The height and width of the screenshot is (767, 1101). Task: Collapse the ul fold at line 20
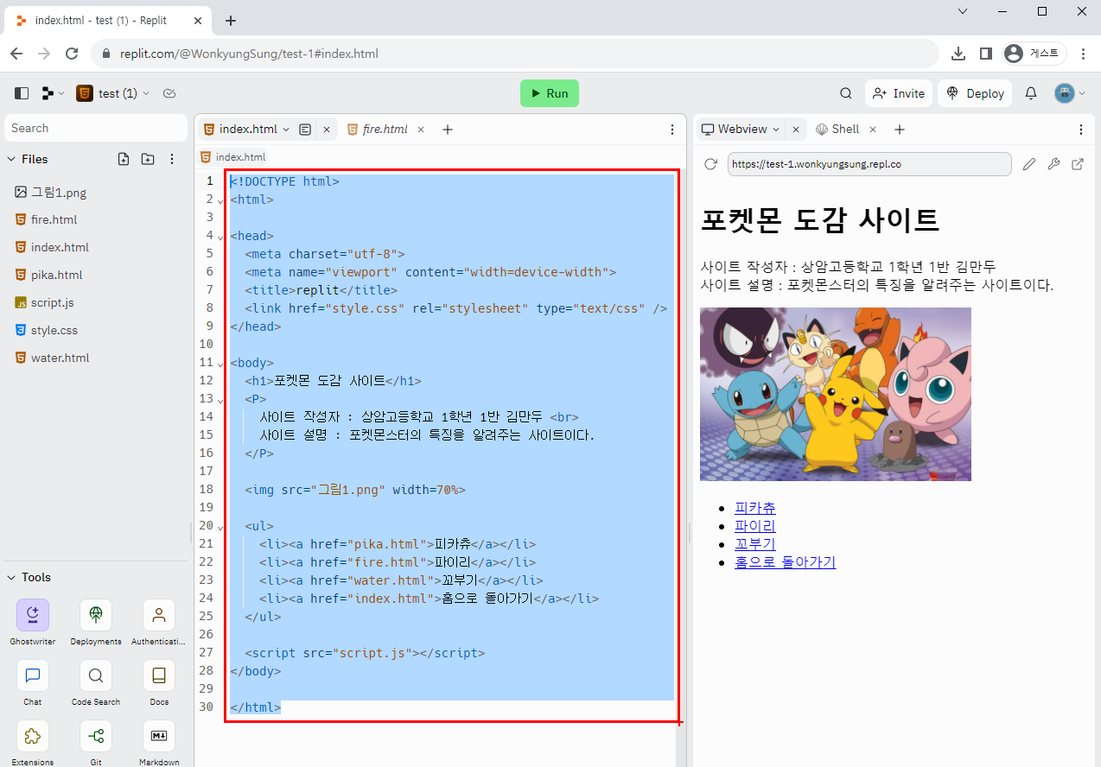point(220,527)
